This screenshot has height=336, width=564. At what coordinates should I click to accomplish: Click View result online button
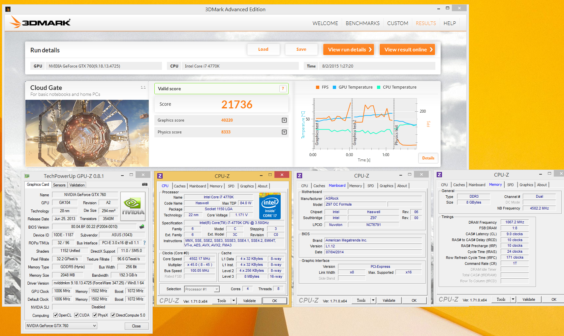[407, 49]
